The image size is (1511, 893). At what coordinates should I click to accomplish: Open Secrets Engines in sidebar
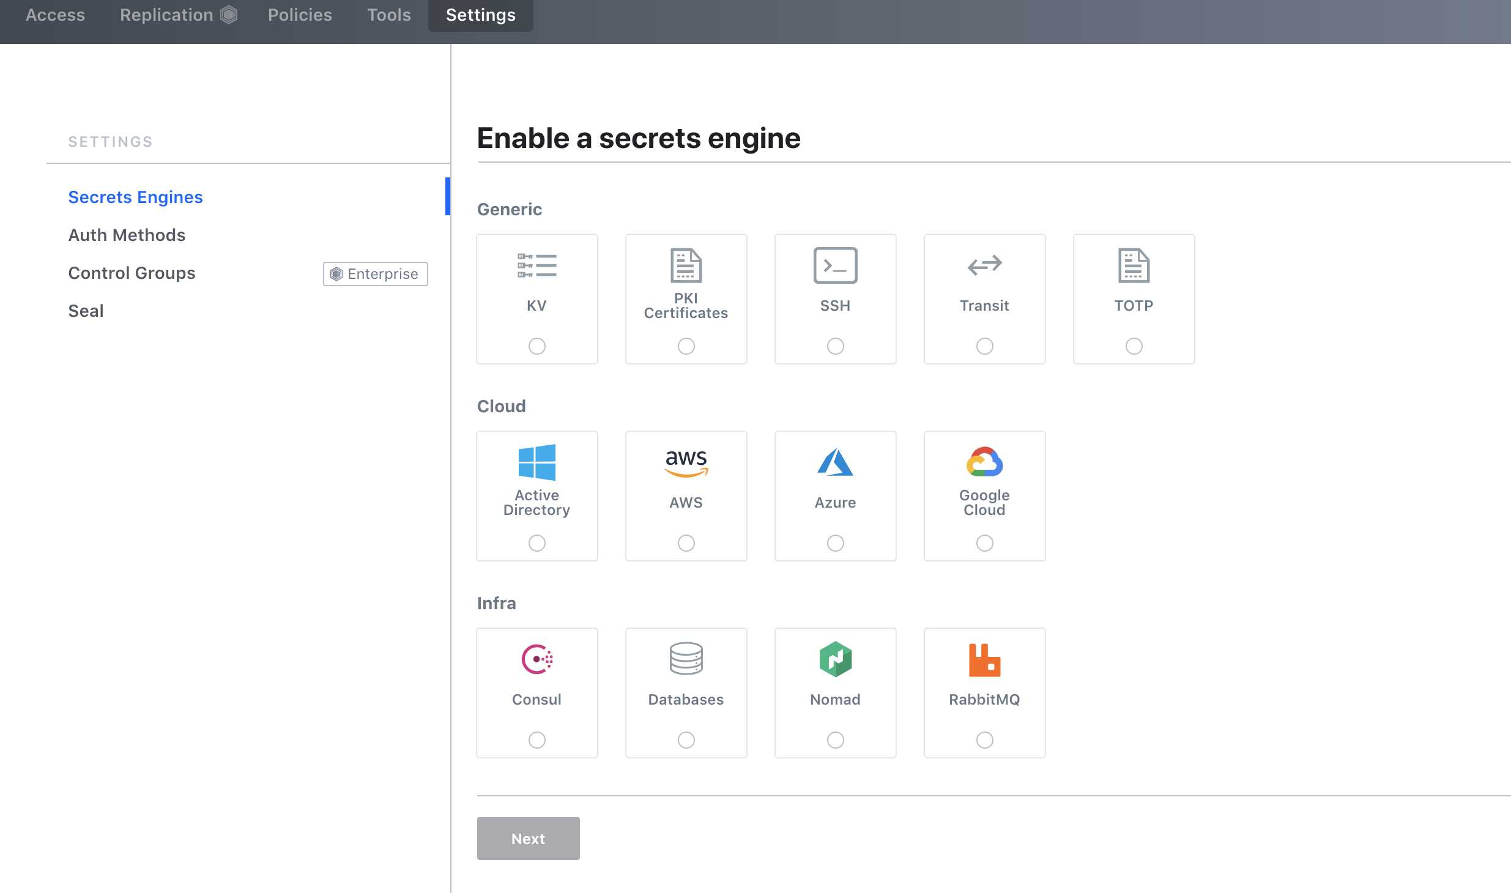[x=135, y=197]
